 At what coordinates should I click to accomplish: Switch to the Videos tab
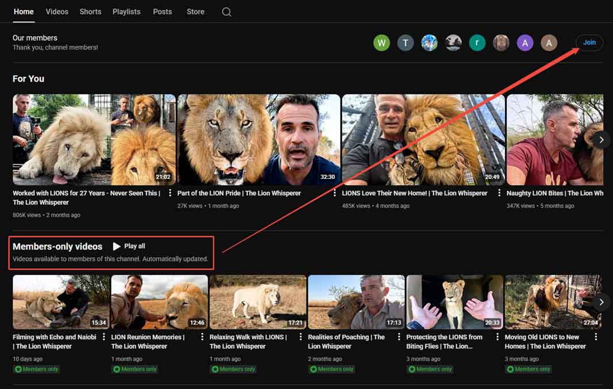pyautogui.click(x=56, y=11)
